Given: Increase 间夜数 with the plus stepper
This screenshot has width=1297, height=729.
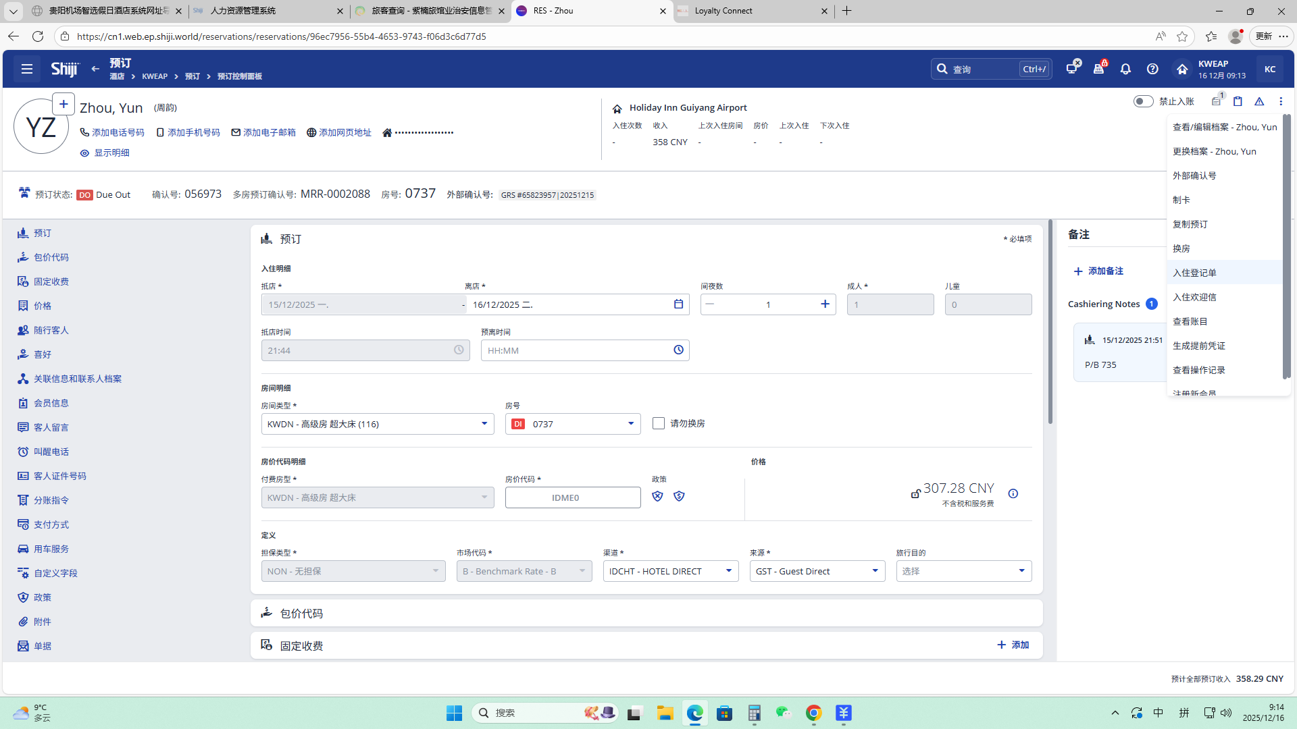Looking at the screenshot, I should [x=825, y=304].
